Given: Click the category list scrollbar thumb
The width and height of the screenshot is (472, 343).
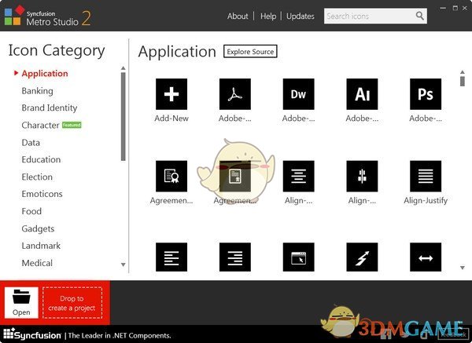Looking at the screenshot, I should (x=124, y=116).
